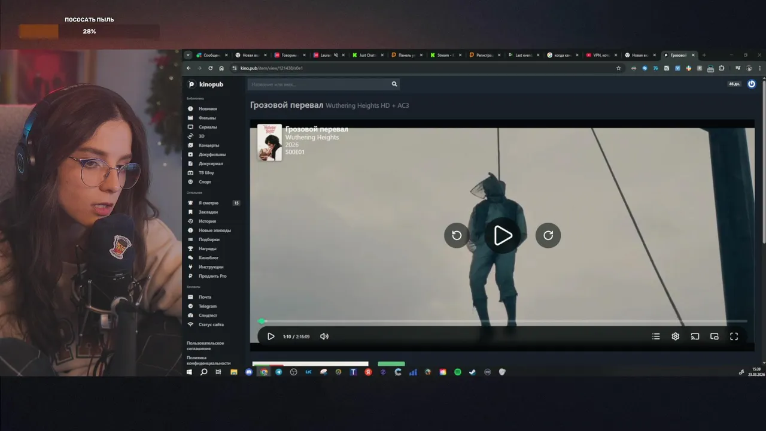Screen dimensions: 766x431
Task: Select Концерты in the sidebar
Action: tap(209, 145)
